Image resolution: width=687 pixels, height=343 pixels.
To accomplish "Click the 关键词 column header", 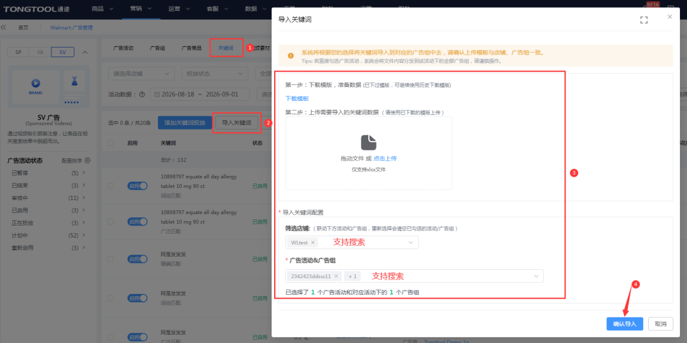I will coord(169,143).
